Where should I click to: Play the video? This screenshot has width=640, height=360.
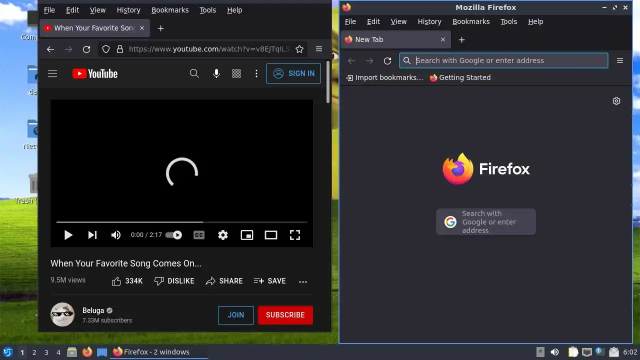click(68, 235)
